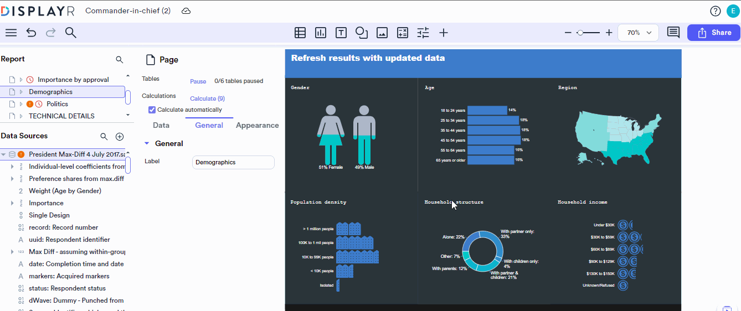
Task: Click the zoom slider handle
Action: point(579,33)
